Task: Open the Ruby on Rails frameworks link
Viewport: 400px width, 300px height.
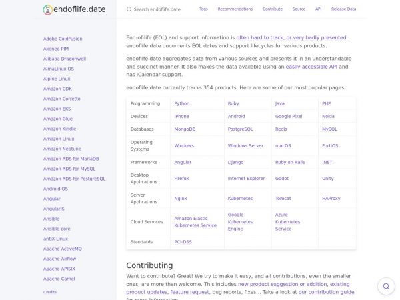Action: click(290, 162)
